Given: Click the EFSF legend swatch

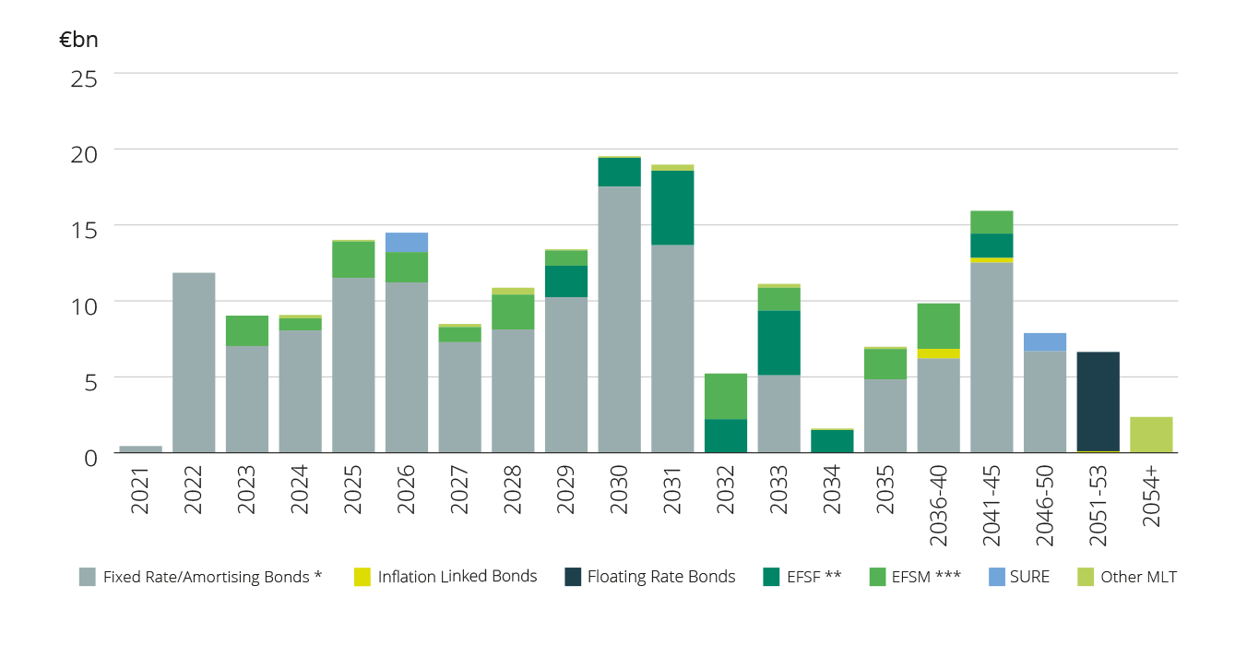Looking at the screenshot, I should (771, 576).
